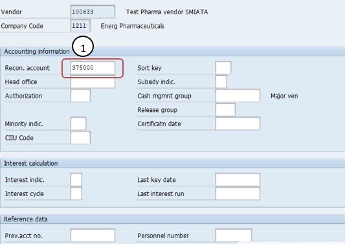
Task: Click the Vendor number field 100633
Action: 93,12
